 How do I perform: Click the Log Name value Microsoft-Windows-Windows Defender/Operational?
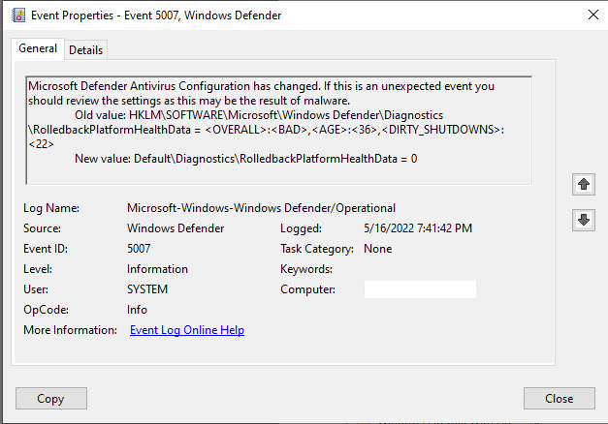(x=262, y=208)
